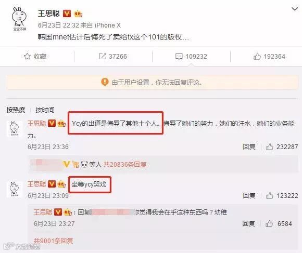This screenshot has height=253, width=302.
Task: Click 回复 on the 23:27 nested reply
Action: [x=249, y=223]
